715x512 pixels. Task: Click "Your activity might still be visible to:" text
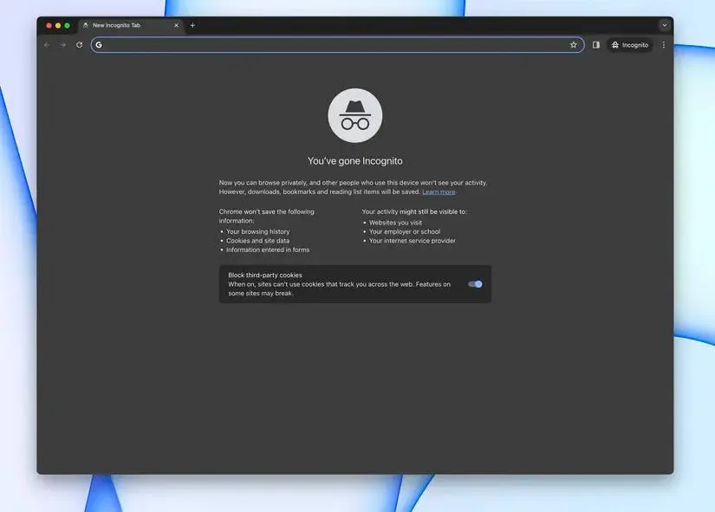pos(414,211)
